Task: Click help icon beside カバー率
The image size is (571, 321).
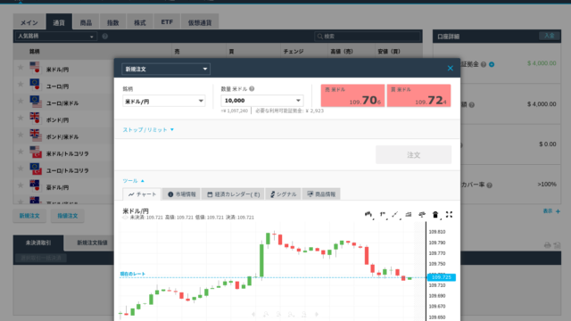Action: [x=490, y=185]
